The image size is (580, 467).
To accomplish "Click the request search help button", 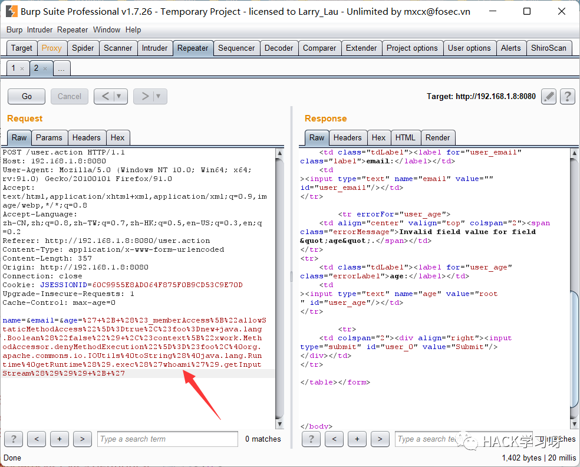I will 14,439.
